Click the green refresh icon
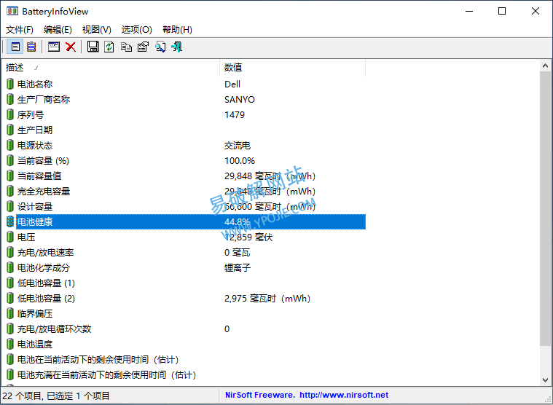Image resolution: width=553 pixels, height=405 pixels. coord(109,47)
